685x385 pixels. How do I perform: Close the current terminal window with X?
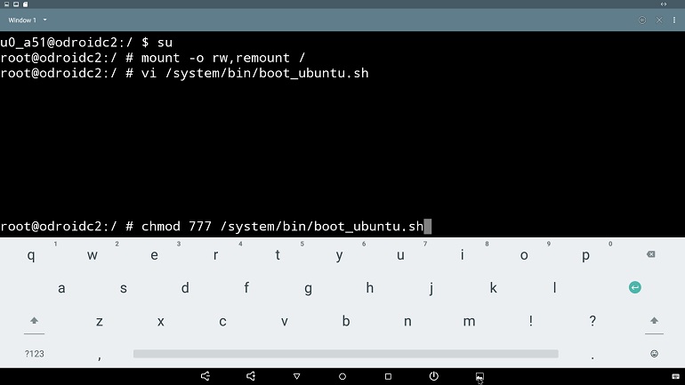click(659, 20)
